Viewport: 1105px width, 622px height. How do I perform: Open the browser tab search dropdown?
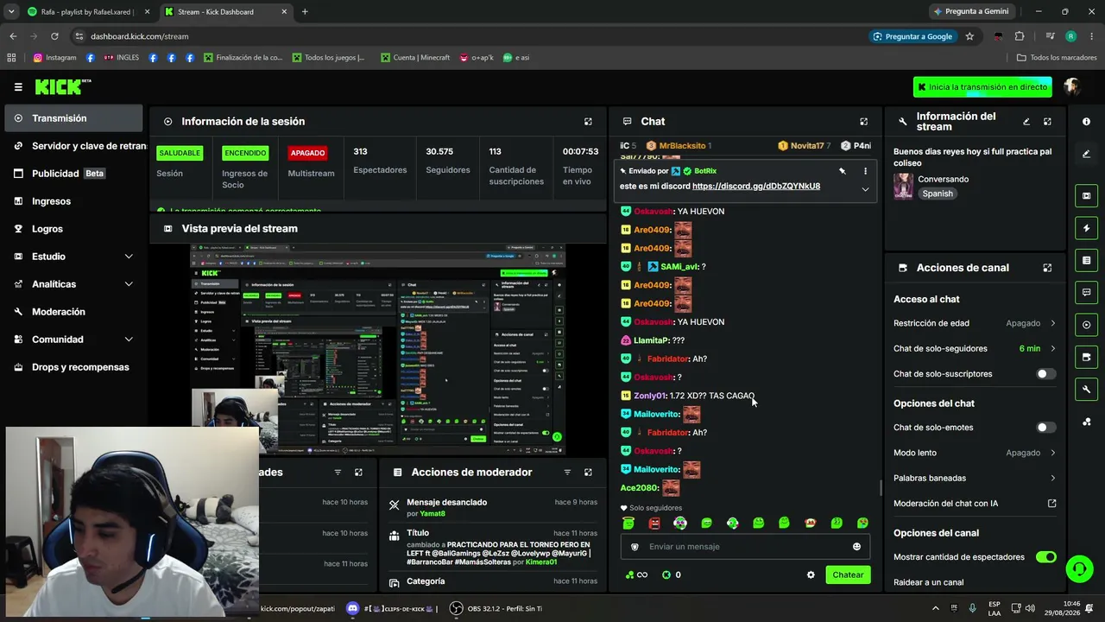click(x=11, y=12)
